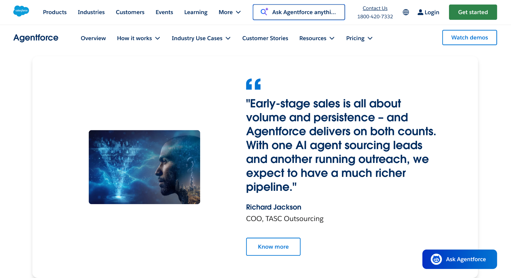Click the Login user icon
This screenshot has width=511, height=278.
point(420,12)
